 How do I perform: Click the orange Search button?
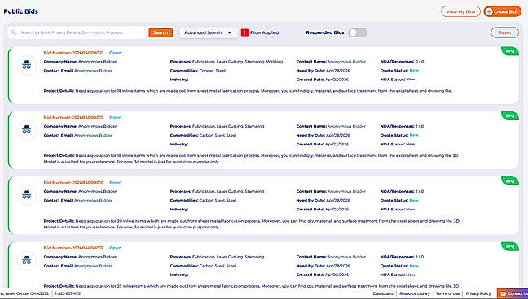pyautogui.click(x=161, y=32)
